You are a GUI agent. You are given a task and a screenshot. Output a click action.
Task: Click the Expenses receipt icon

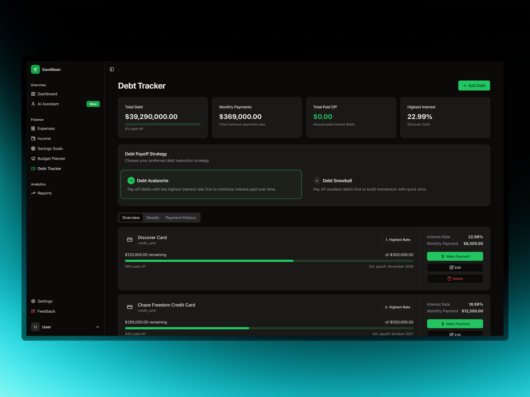coord(33,128)
